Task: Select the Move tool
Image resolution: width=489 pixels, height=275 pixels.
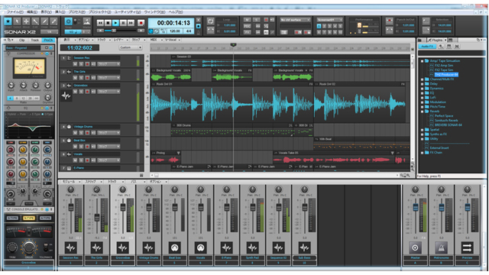Action: (26, 21)
